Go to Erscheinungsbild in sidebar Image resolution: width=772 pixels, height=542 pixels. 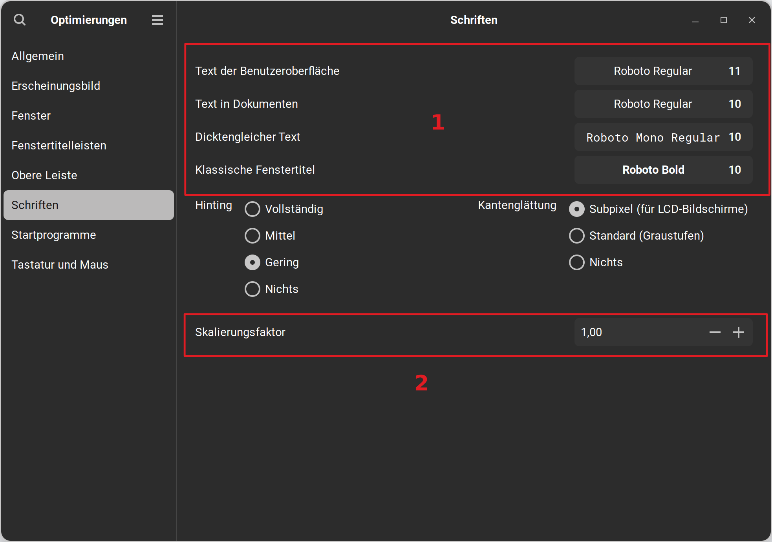click(56, 86)
